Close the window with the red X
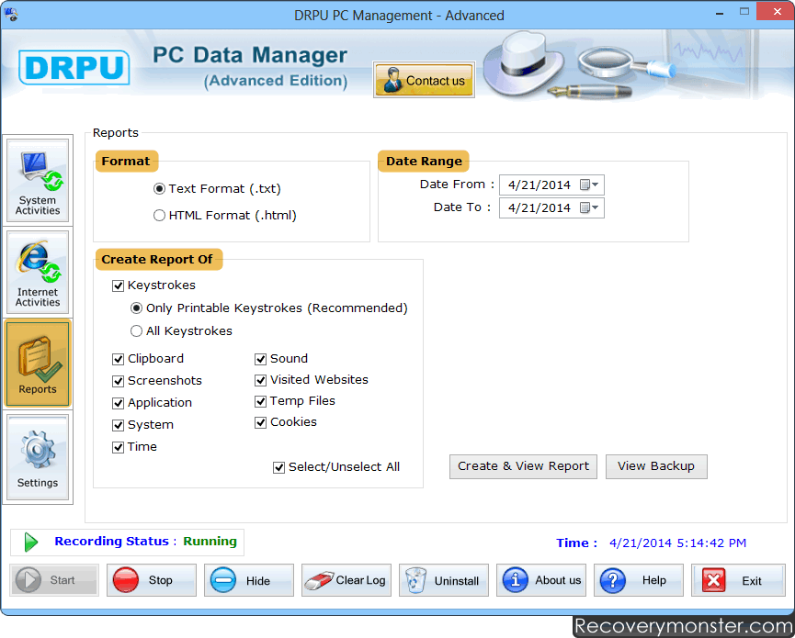The height and width of the screenshot is (638, 795). 777,11
